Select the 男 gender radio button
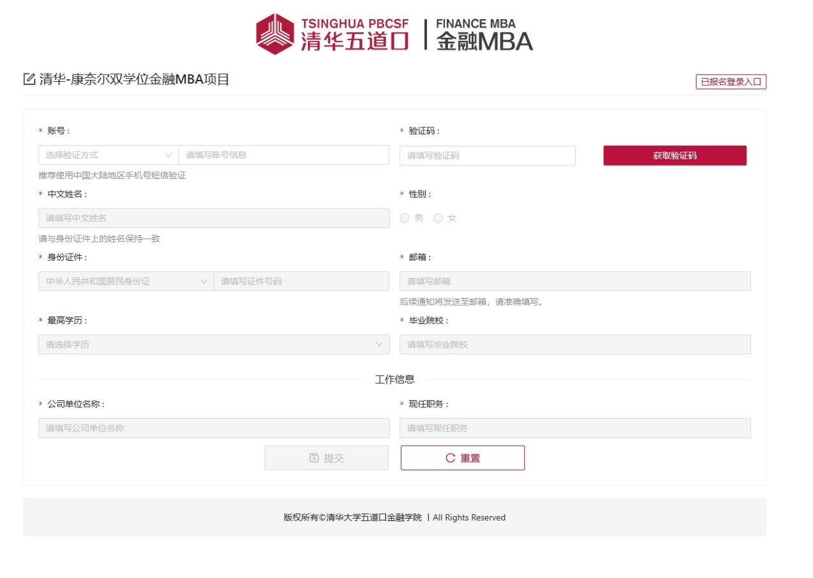Viewport: 813px width, 578px height. [x=405, y=218]
